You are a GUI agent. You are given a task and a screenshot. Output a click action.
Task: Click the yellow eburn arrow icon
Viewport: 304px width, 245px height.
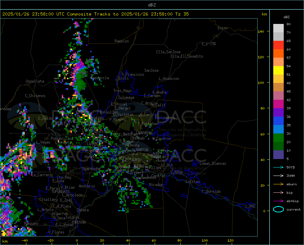[278, 184]
